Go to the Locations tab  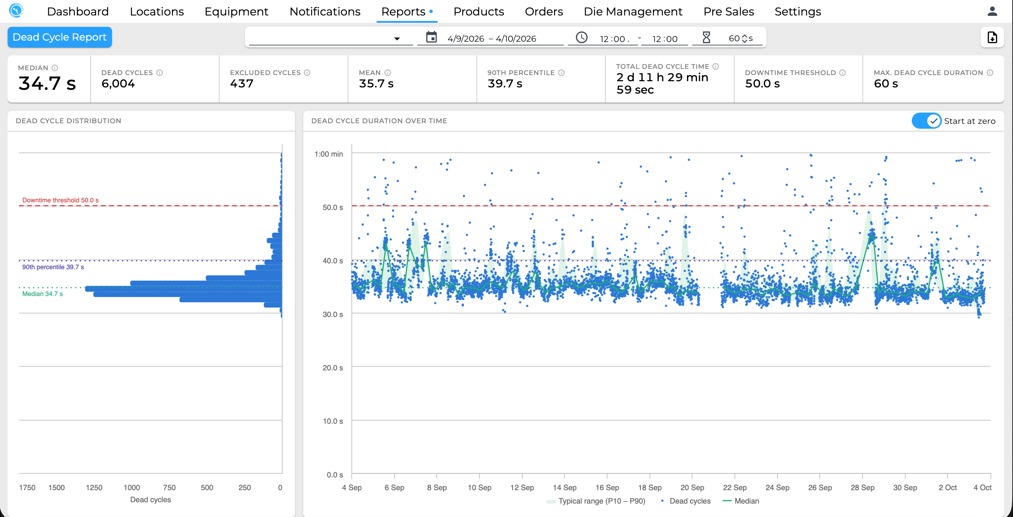pos(157,11)
